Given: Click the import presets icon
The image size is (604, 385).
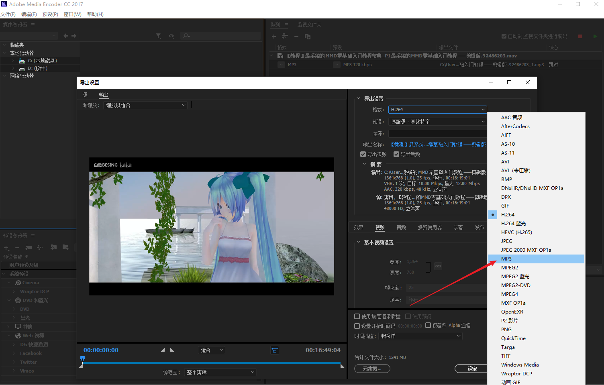Looking at the screenshot, I should pos(53,247).
